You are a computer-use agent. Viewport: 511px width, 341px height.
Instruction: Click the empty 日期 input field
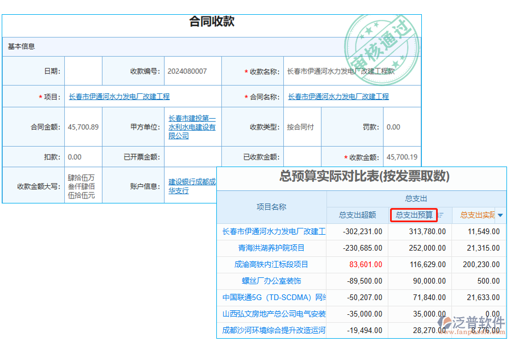click(83, 70)
